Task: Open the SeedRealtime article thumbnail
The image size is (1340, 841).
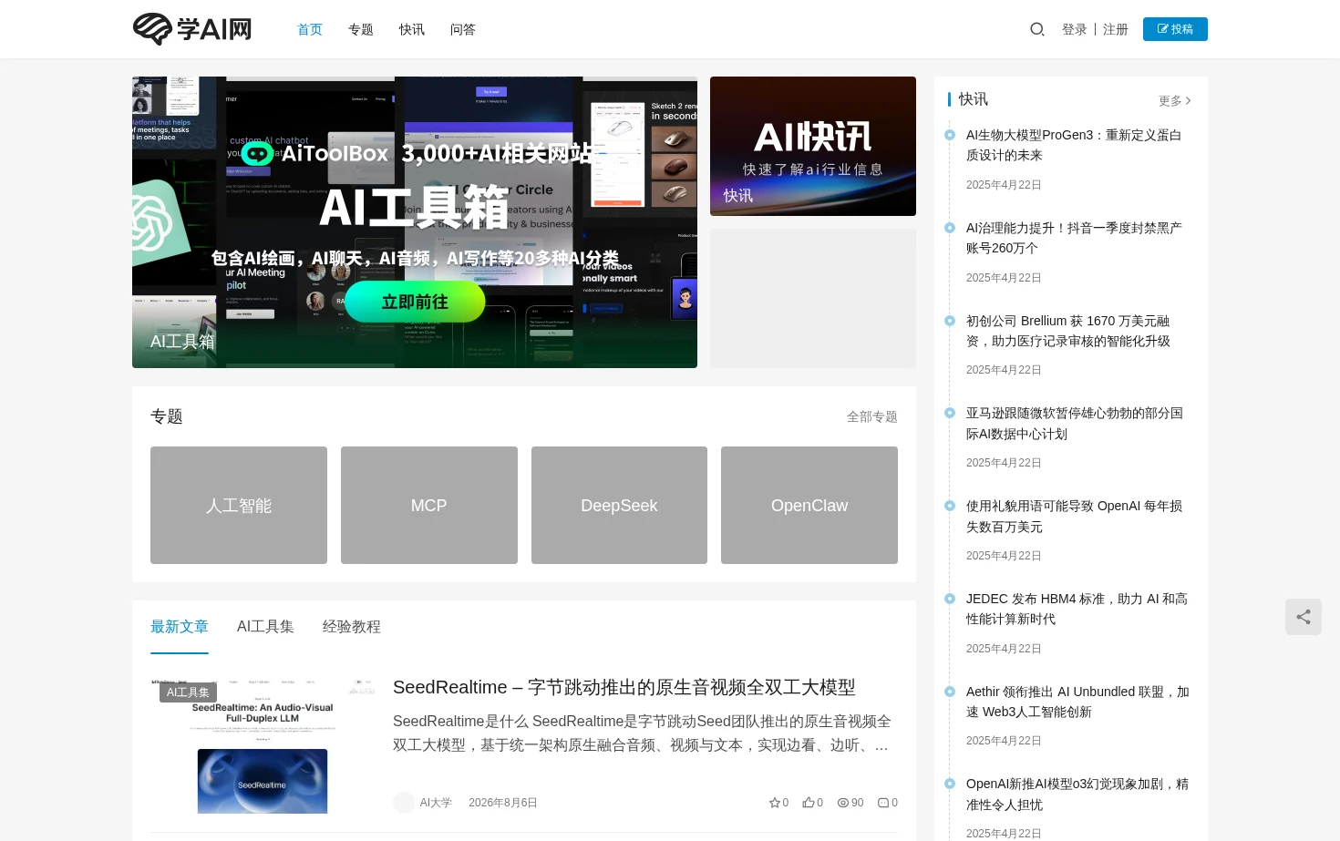Action: pos(263,746)
